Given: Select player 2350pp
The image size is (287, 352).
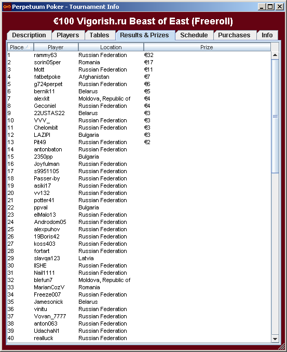Looking at the screenshot, I should [x=43, y=157].
